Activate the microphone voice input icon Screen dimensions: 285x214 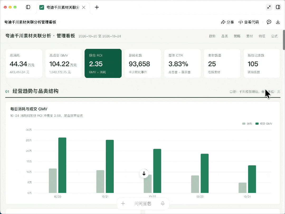163,203
